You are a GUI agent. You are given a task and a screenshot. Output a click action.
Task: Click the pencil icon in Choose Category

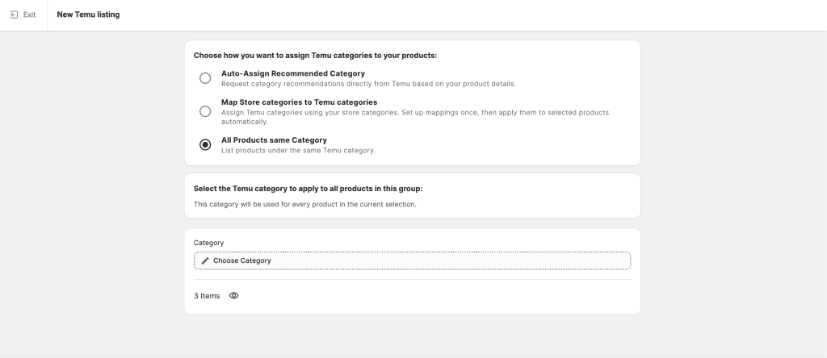[205, 260]
